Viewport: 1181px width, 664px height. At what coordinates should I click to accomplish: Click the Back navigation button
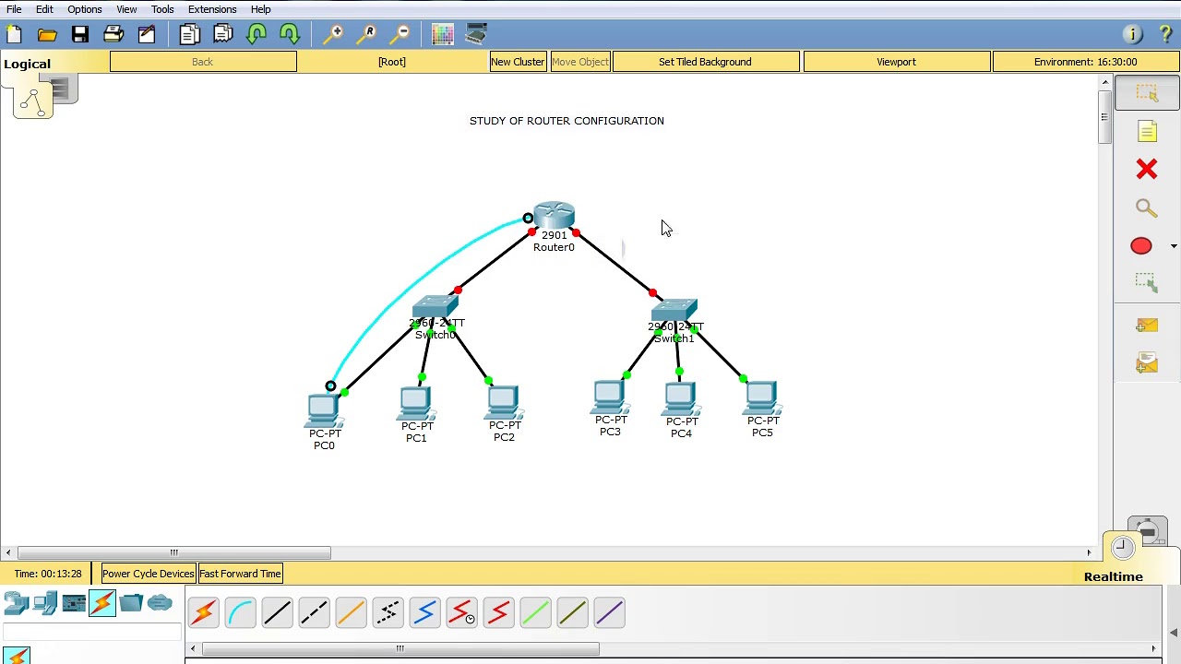(x=203, y=62)
